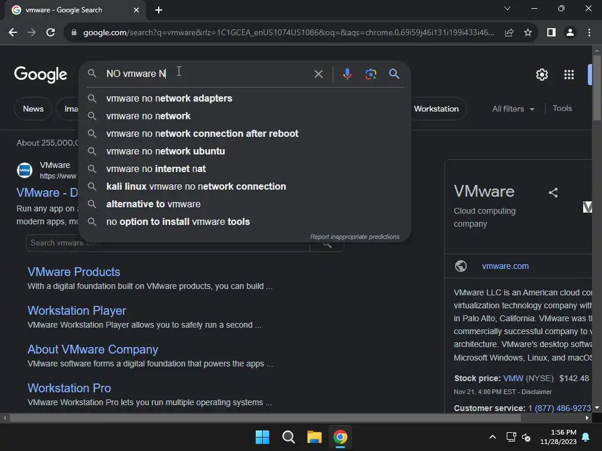Select the News filter tab
602x451 pixels.
[x=33, y=109]
